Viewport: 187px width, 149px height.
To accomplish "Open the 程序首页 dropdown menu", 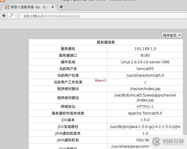I will (x=172, y=35).
